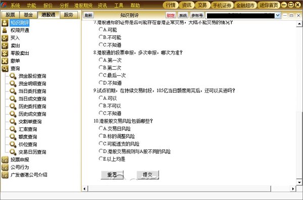
Task: Click the 公司行为 icon in sidebar
Action: (x=5, y=167)
